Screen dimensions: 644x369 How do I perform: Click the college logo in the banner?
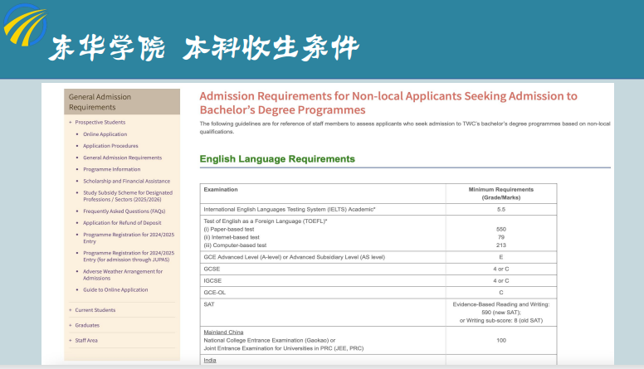(x=25, y=25)
